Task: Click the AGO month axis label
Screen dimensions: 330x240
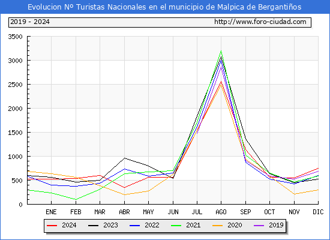Action: (221, 212)
